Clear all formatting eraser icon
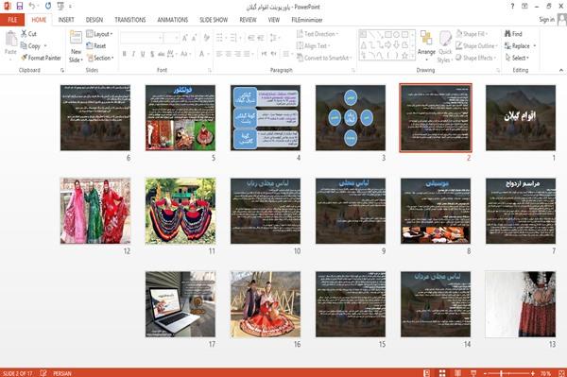This screenshot has height=377, width=567. [207, 38]
